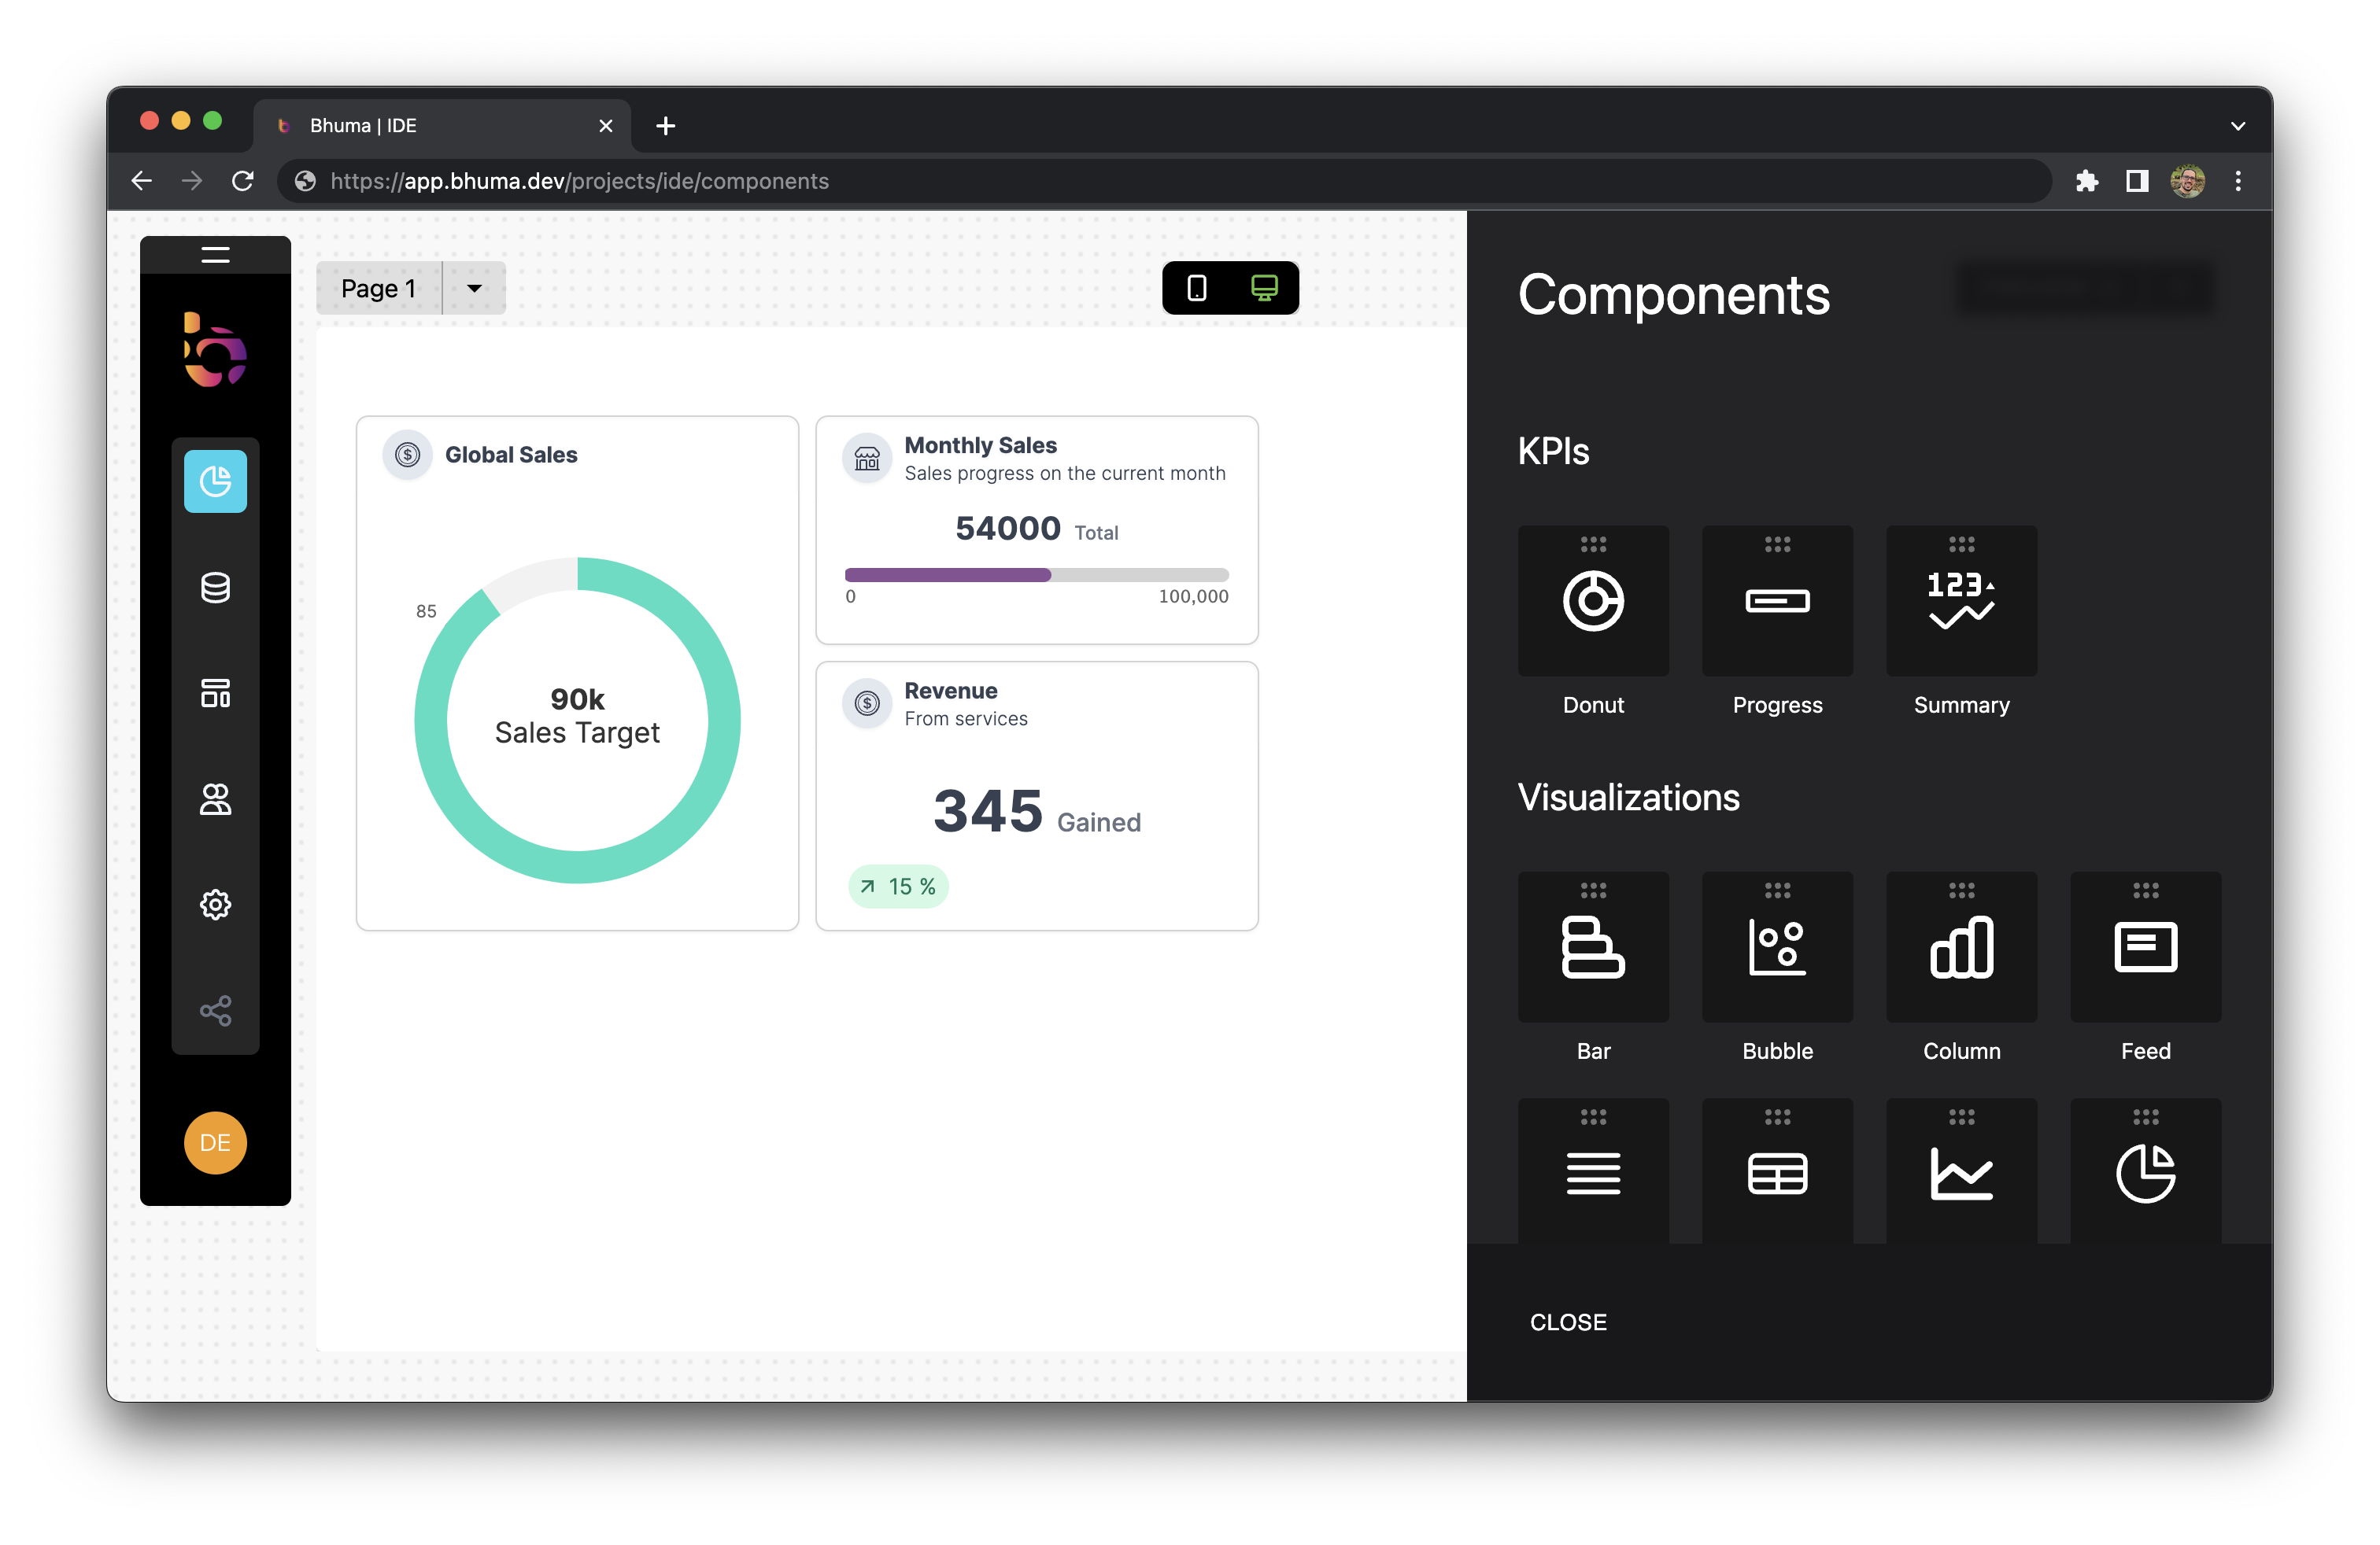The width and height of the screenshot is (2380, 1545).
Task: Open the users section in sidebar
Action: point(215,799)
